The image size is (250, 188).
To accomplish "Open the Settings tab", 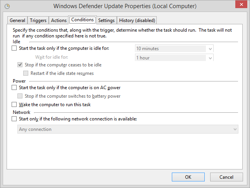I will (x=106, y=20).
